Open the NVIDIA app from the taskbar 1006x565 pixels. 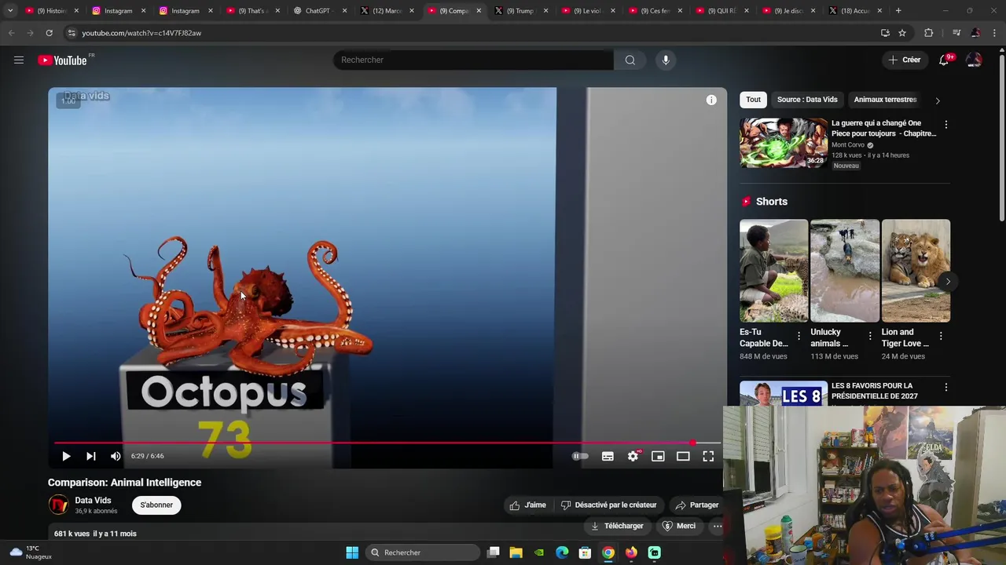pyautogui.click(x=539, y=552)
